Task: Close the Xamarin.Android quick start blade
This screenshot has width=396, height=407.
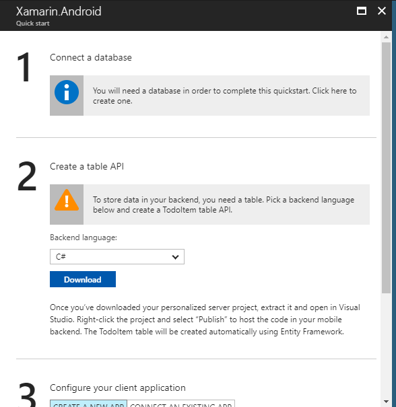Action: [x=381, y=11]
